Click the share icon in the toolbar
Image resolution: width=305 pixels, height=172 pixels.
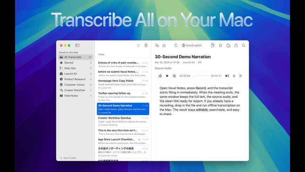(236, 45)
